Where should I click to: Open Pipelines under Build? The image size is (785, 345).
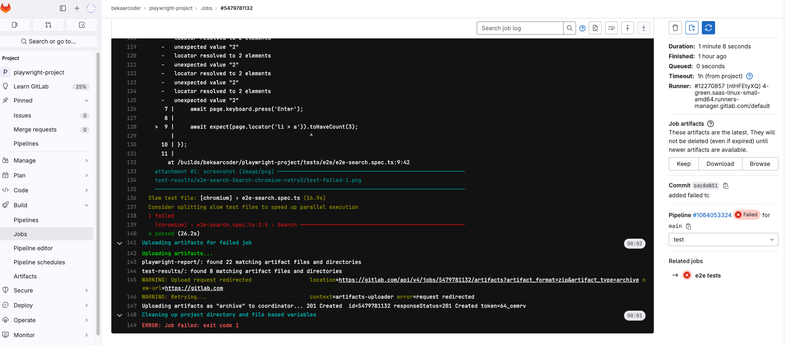(46, 220)
